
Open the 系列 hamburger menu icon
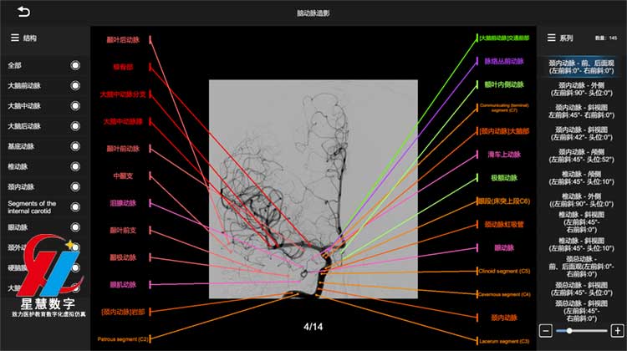pyautogui.click(x=551, y=38)
